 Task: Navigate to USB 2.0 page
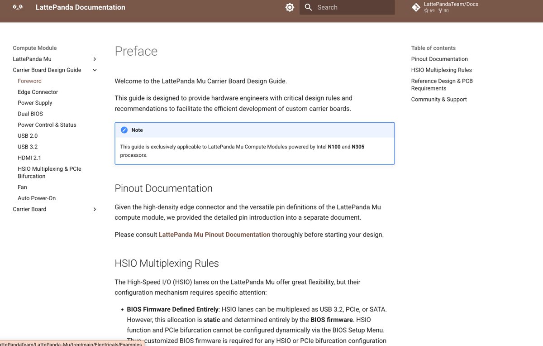(x=28, y=136)
